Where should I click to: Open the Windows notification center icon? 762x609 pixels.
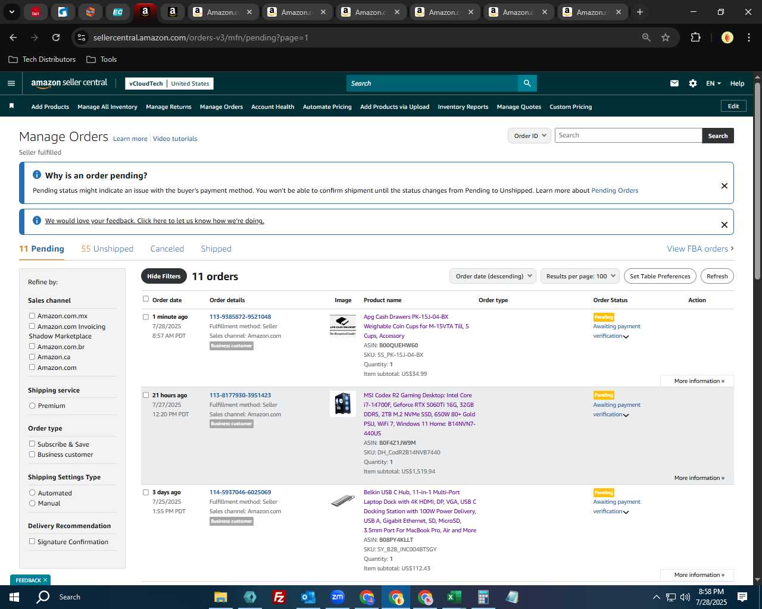point(742,597)
